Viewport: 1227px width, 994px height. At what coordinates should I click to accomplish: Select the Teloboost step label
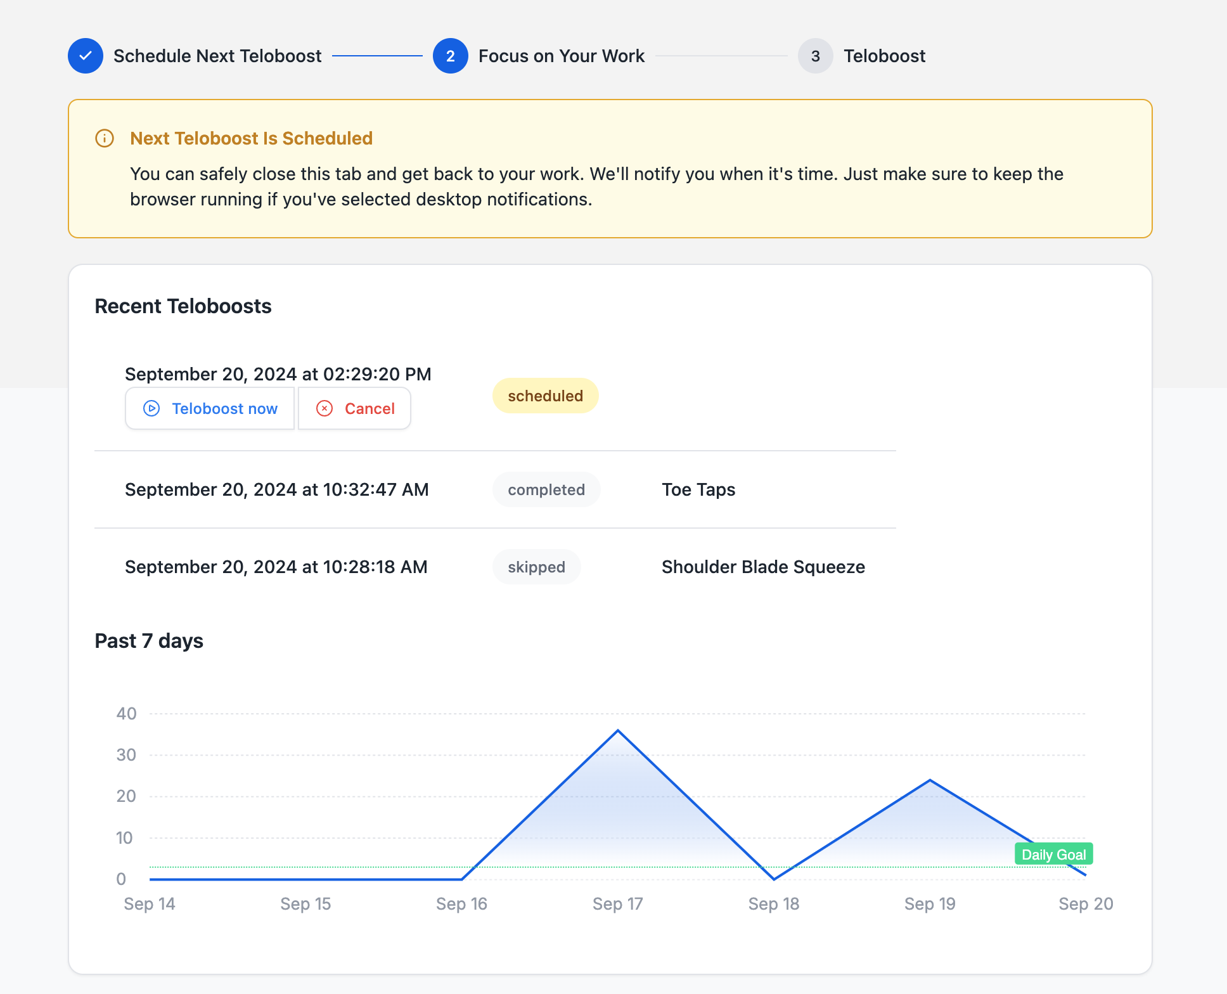click(884, 56)
